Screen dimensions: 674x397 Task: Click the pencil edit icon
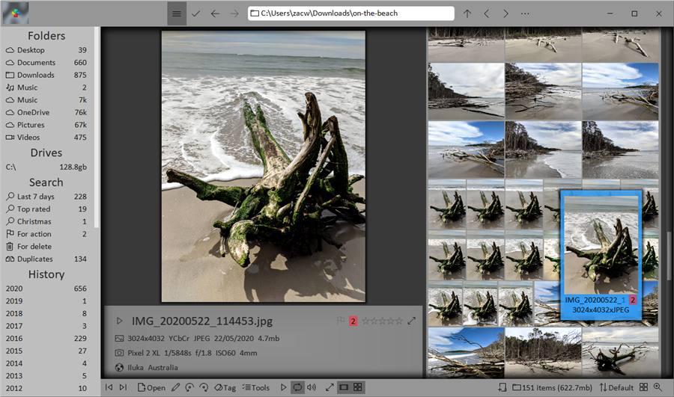pyautogui.click(x=175, y=387)
